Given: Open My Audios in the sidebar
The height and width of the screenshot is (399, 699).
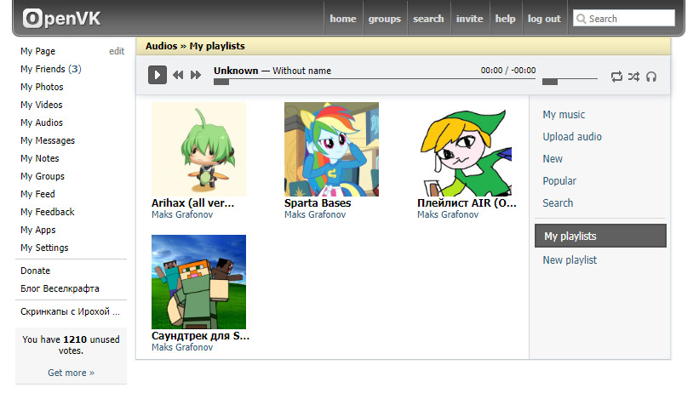Looking at the screenshot, I should [x=42, y=123].
